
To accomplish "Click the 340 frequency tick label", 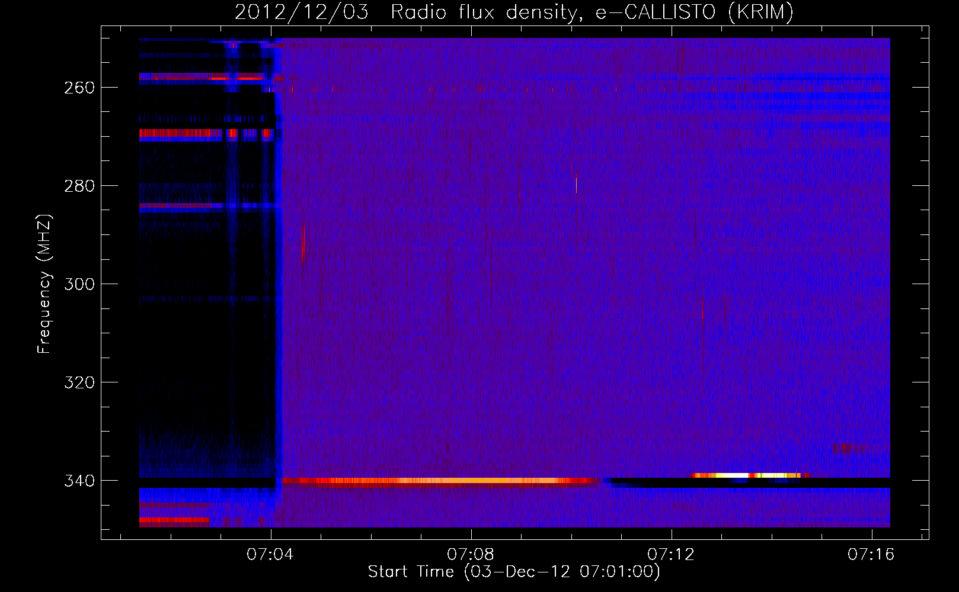I will pyautogui.click(x=79, y=481).
